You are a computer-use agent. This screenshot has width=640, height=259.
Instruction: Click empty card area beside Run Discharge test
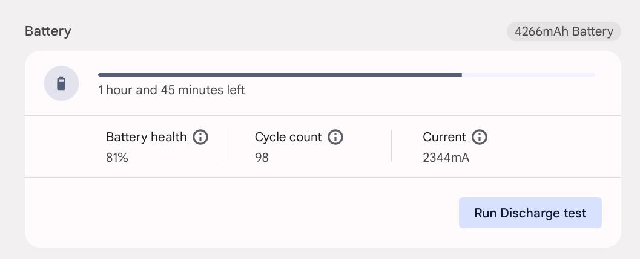[242, 213]
